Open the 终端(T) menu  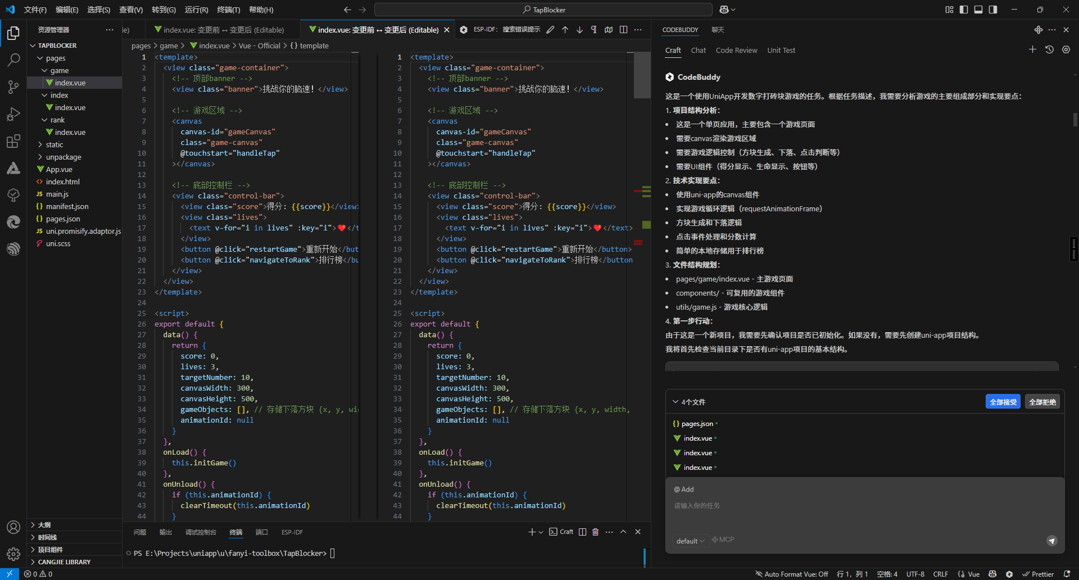pos(228,10)
